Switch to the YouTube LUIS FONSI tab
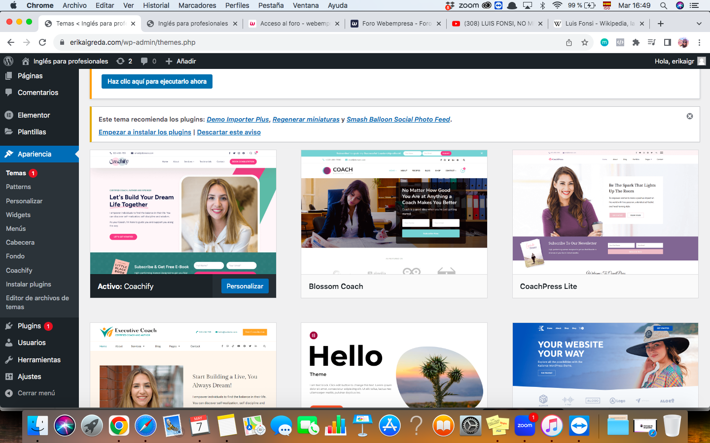Viewport: 710px width, 443px height. point(497,24)
